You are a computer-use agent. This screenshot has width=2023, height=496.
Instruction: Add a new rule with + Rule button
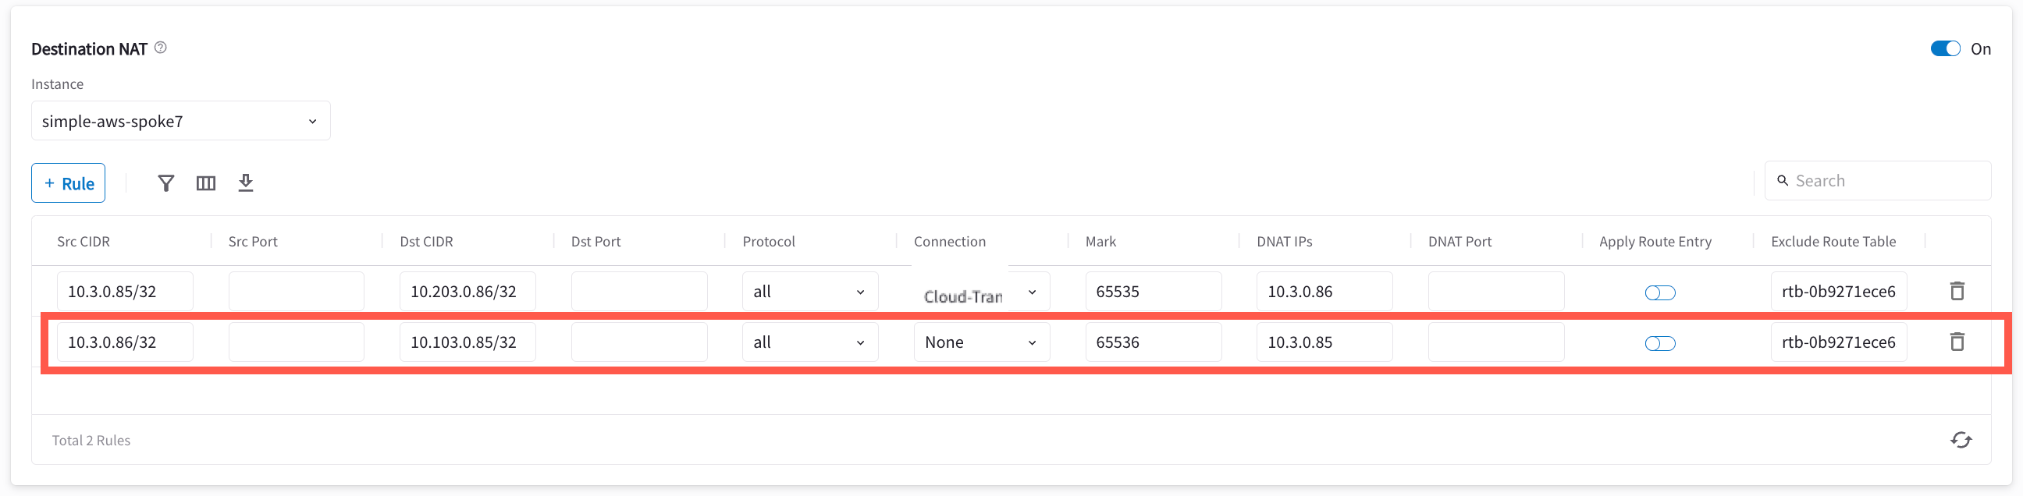[68, 182]
